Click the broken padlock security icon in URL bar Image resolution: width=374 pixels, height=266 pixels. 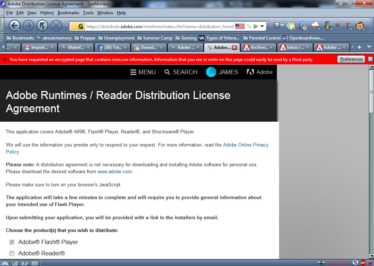81,26
